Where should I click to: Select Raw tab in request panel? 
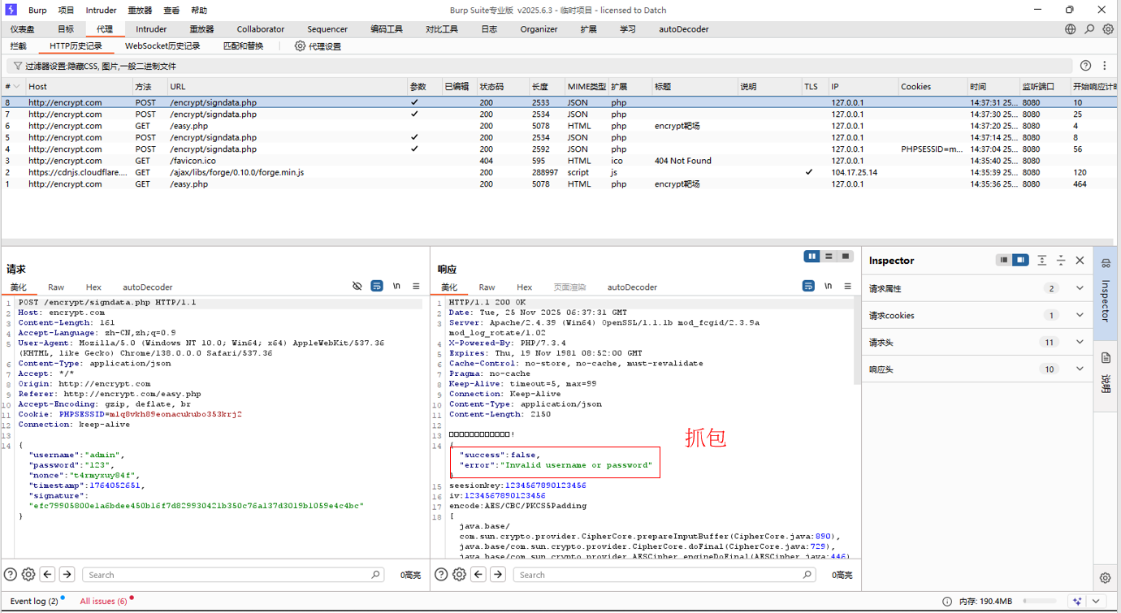56,287
